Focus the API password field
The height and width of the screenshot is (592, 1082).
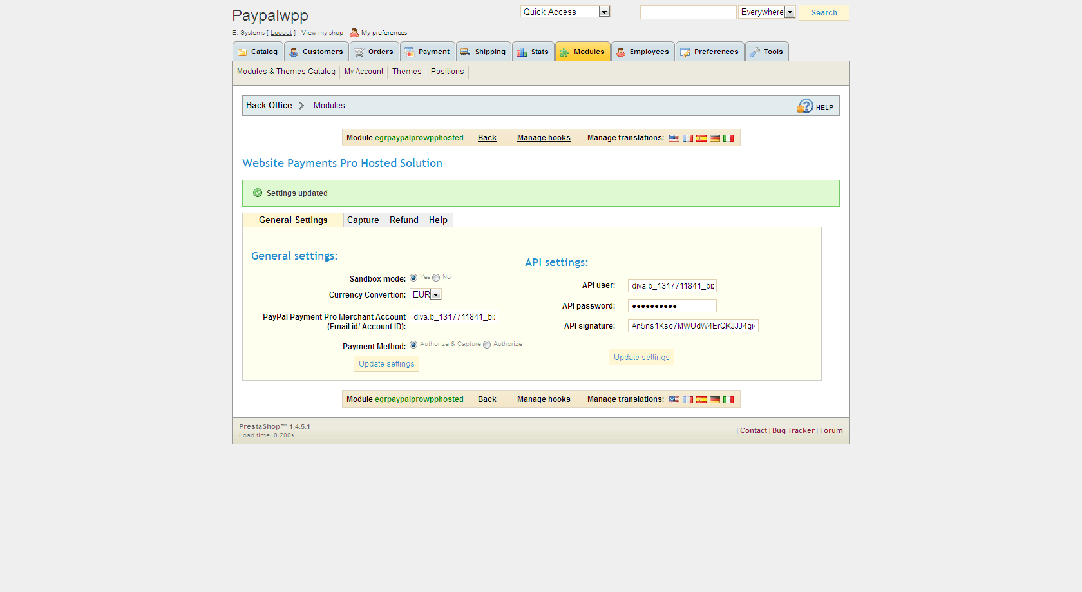coord(672,306)
